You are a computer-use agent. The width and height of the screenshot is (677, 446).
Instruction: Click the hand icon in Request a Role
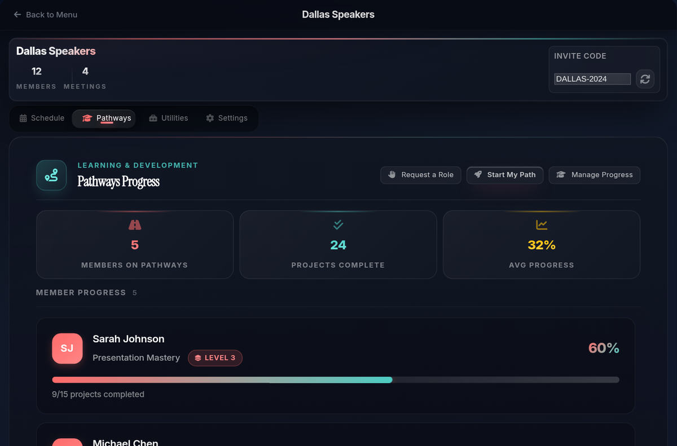coord(392,175)
